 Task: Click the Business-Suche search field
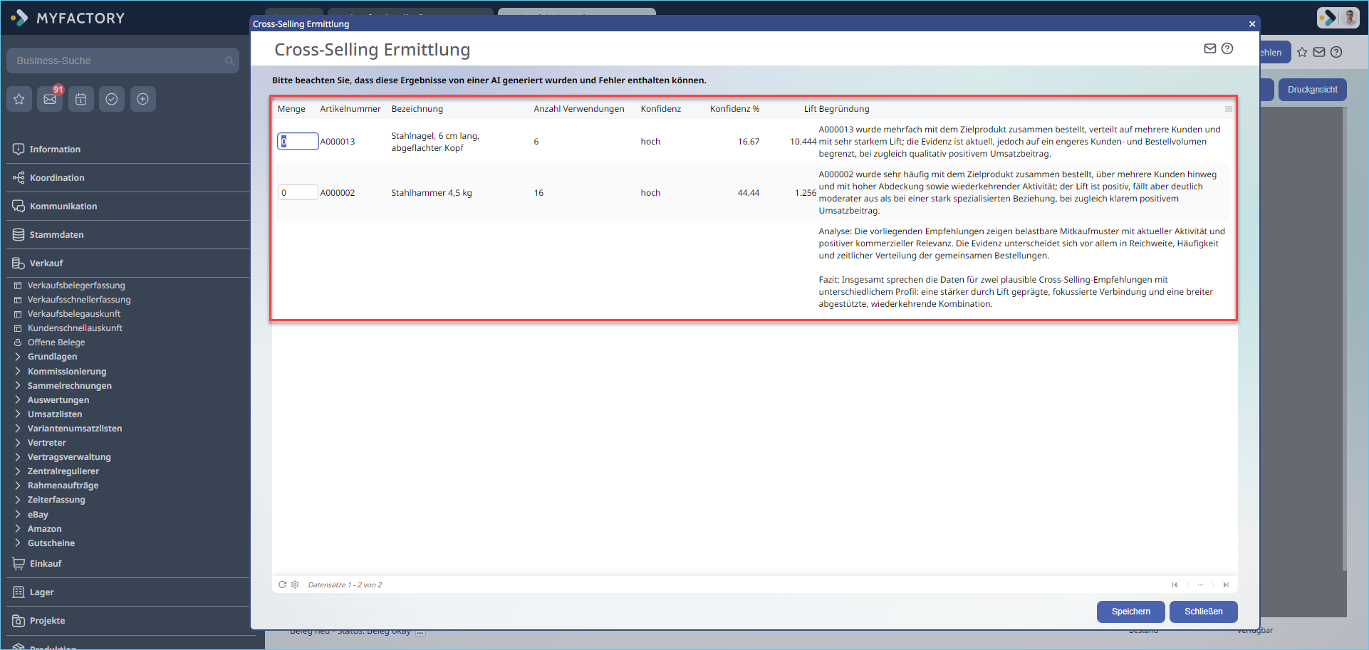pos(123,61)
